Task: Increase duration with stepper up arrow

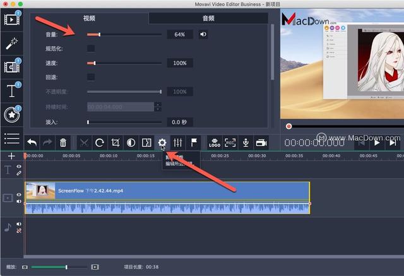Action: coord(158,104)
